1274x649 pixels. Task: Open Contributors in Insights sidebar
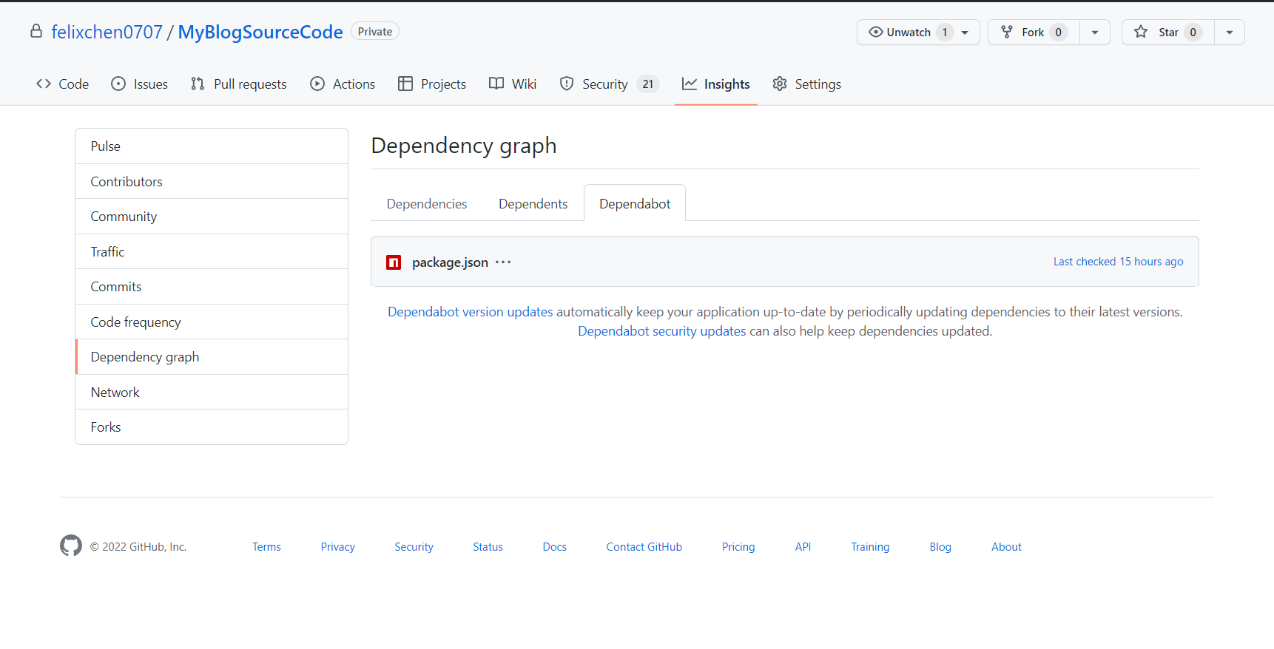[212, 181]
